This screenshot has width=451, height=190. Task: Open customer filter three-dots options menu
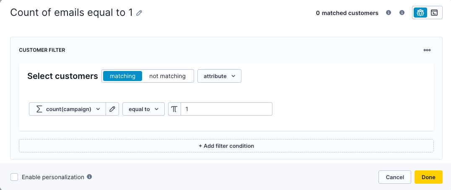[x=427, y=50]
